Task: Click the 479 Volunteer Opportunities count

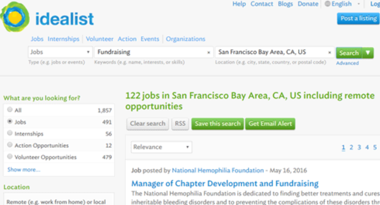Action: click(x=107, y=157)
